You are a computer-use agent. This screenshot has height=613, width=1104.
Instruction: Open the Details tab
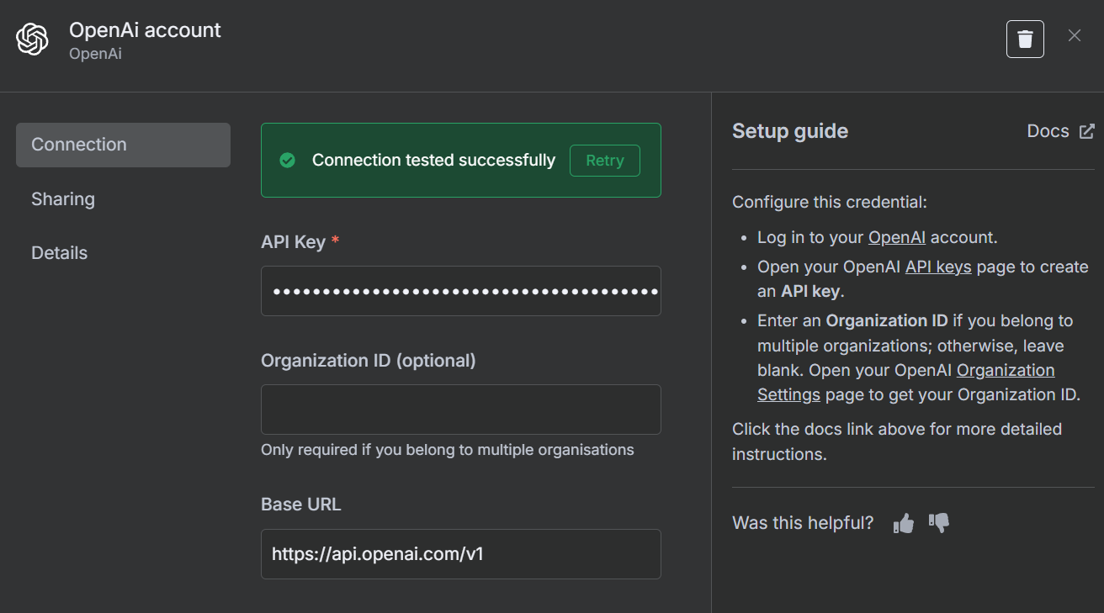point(60,253)
